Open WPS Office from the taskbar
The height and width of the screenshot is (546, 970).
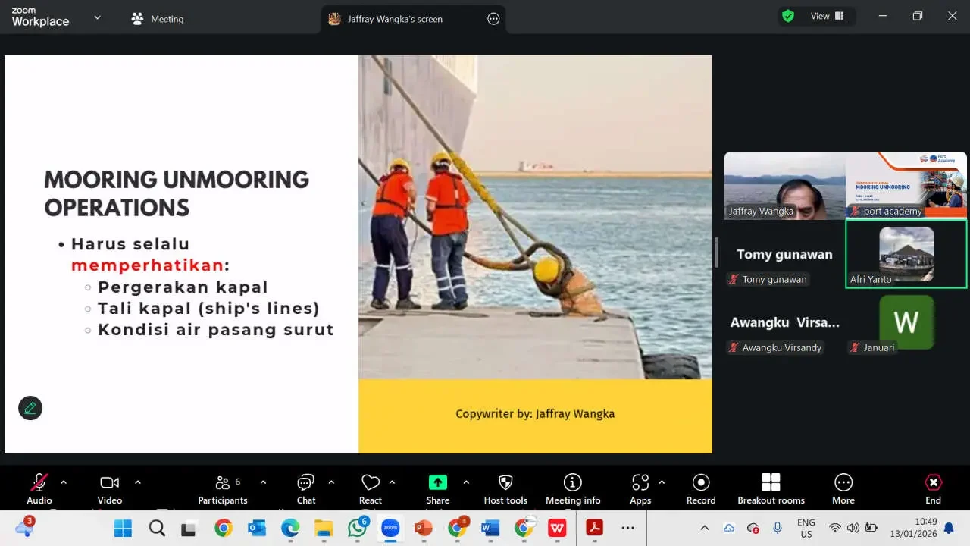[558, 528]
